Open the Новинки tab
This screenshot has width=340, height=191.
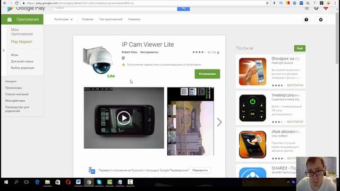click(134, 19)
